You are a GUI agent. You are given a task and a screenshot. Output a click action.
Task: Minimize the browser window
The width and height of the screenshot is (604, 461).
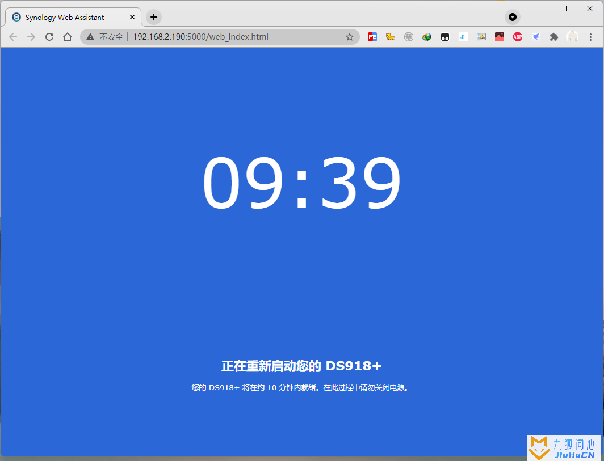click(x=538, y=9)
